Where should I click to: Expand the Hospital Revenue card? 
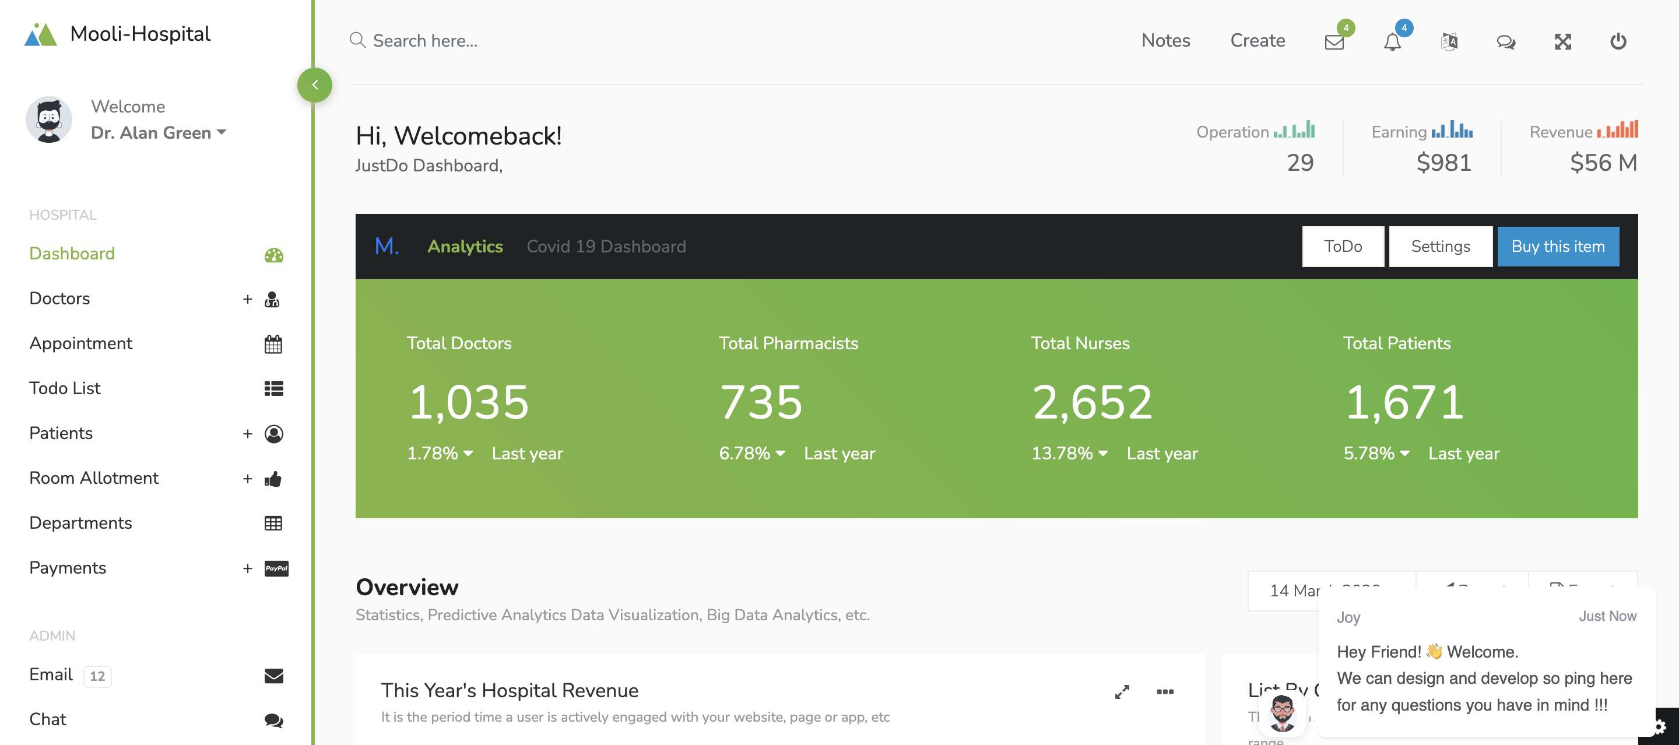pyautogui.click(x=1122, y=691)
